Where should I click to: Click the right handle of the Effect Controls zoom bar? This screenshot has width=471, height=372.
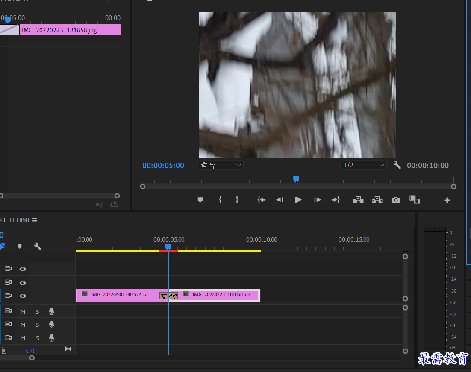point(117,196)
